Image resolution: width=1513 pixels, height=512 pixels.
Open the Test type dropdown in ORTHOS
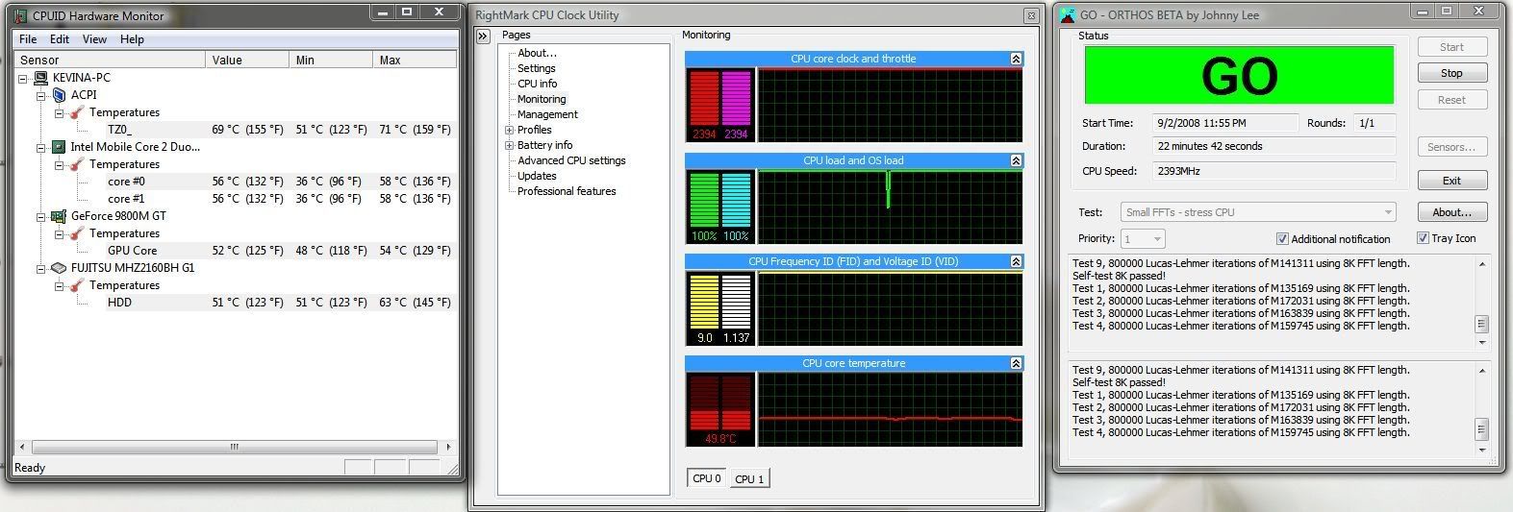(x=1388, y=212)
